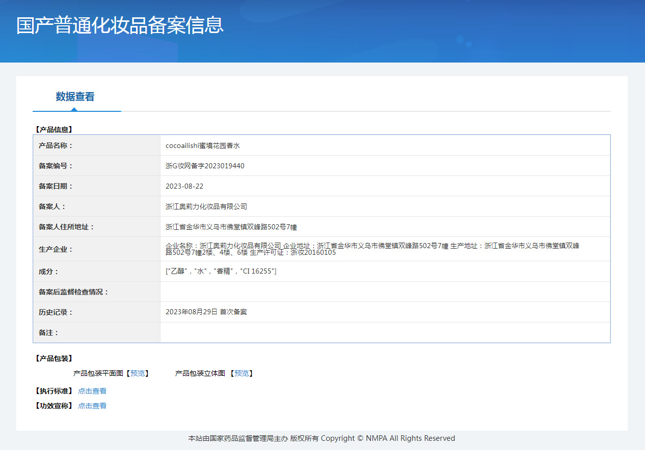645x450 pixels.
Task: Click the 【产品包装】 section heading
Action: (53, 358)
